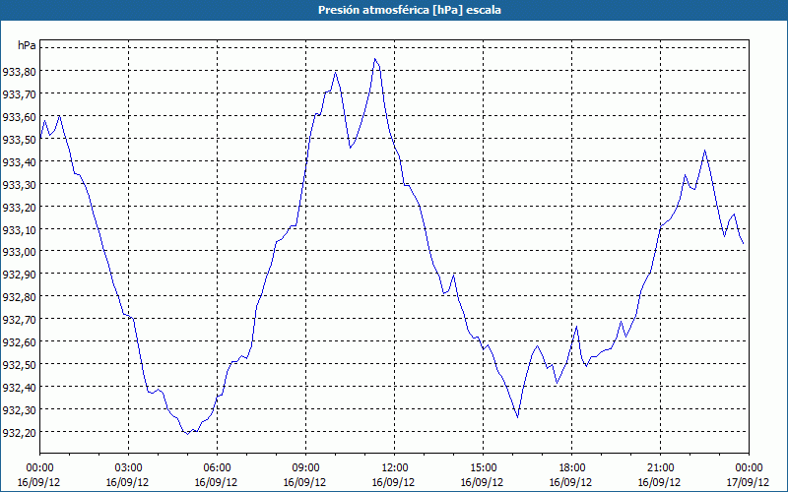The width and height of the screenshot is (788, 492).
Task: Select the 933,00 pressure axis label
Action: (x=19, y=252)
